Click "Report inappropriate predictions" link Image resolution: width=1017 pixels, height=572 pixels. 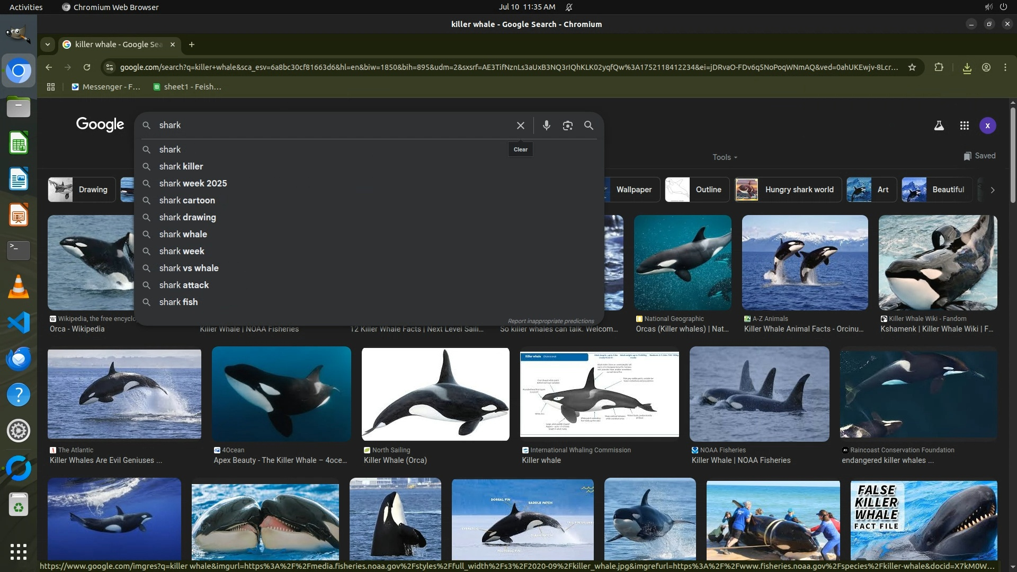(x=550, y=321)
